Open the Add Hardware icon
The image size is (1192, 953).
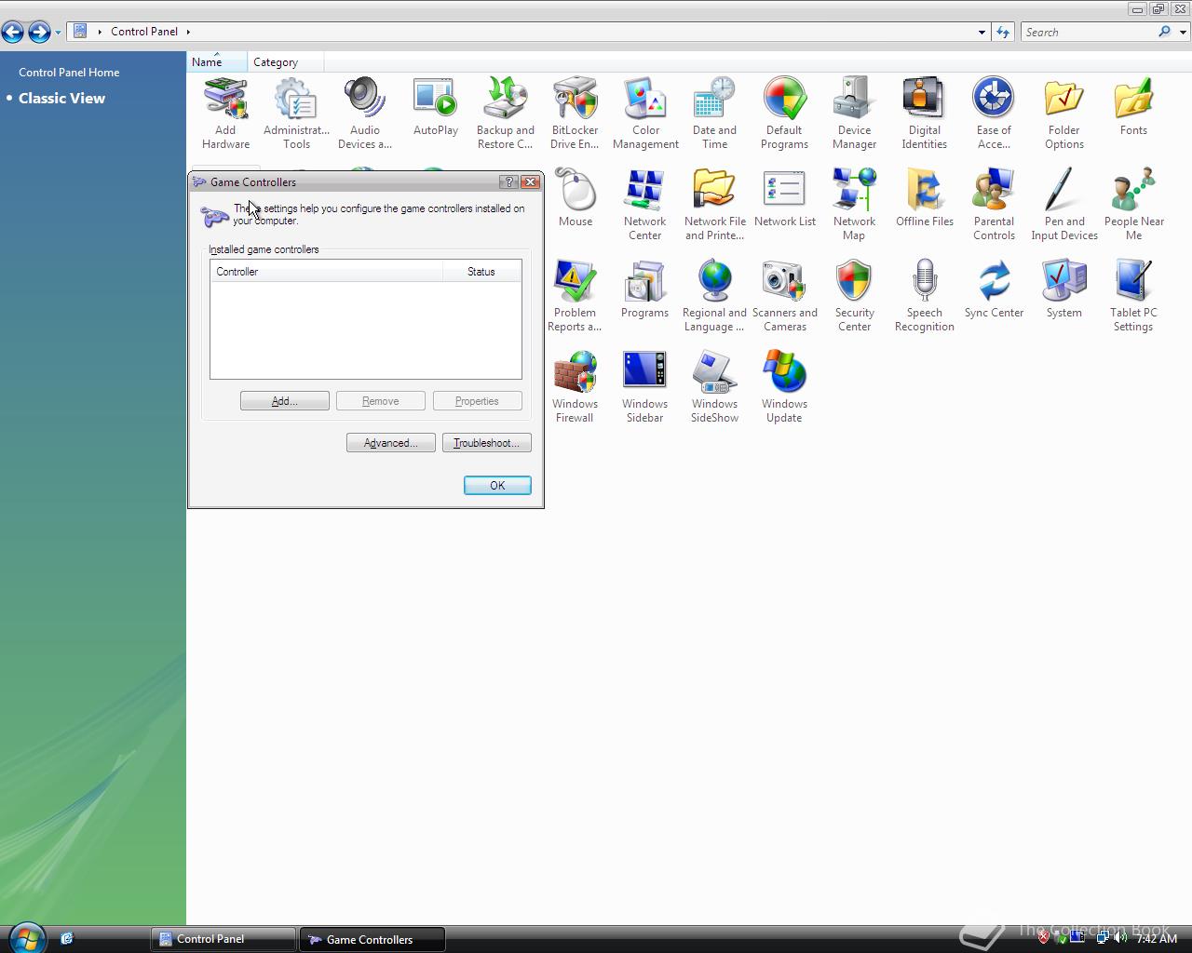tap(225, 114)
